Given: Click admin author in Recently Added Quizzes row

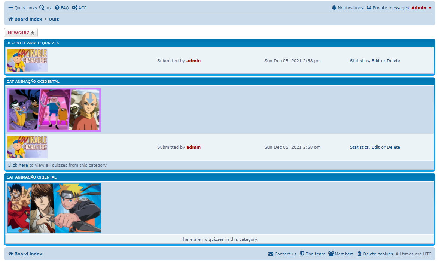Looking at the screenshot, I should (194, 60).
